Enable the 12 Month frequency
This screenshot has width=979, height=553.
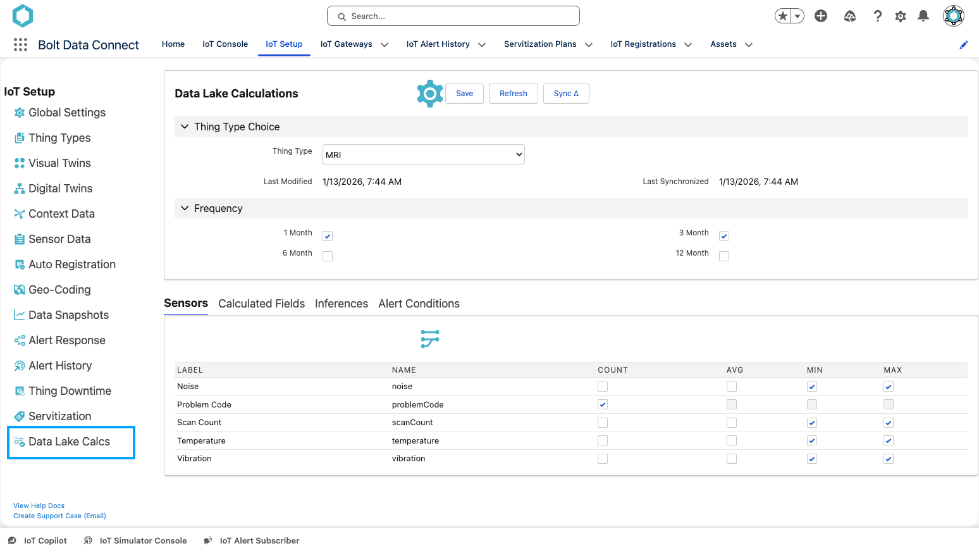click(x=724, y=256)
